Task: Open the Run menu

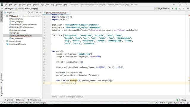Action: (x=42, y=5)
